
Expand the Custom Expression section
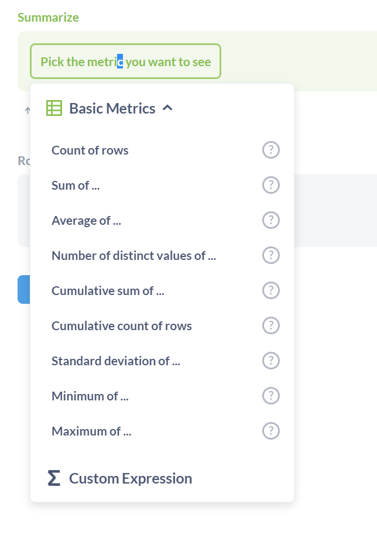coord(130,478)
